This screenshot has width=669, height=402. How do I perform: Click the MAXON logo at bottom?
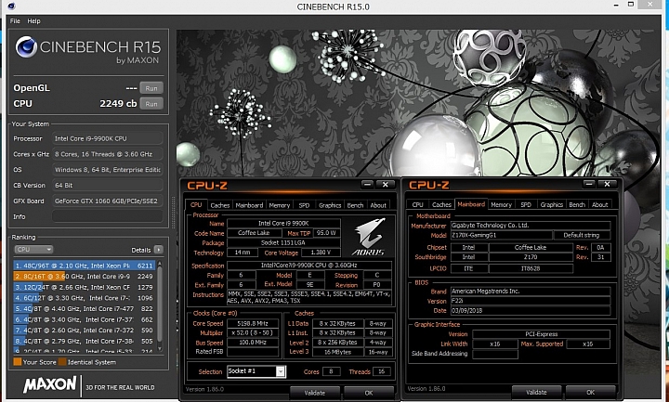coord(50,384)
